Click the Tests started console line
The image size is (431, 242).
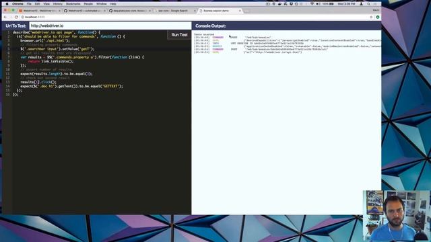[204, 34]
